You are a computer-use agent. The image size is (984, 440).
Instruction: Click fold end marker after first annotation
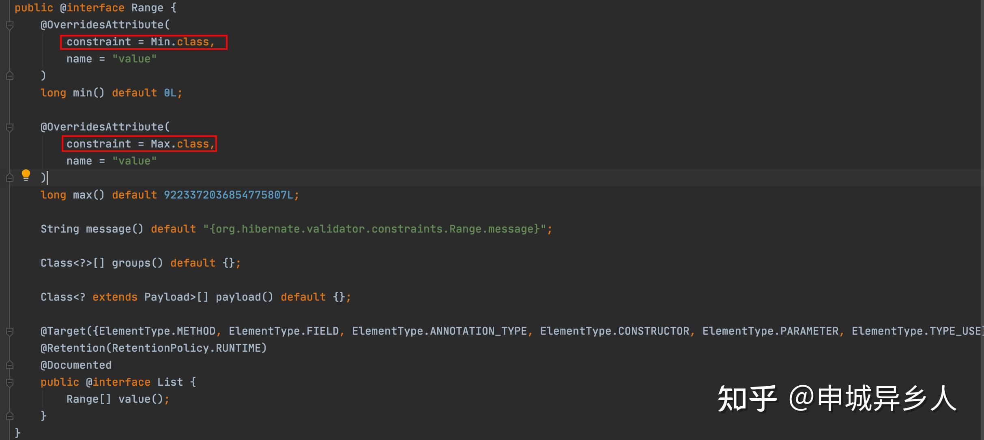[x=10, y=76]
